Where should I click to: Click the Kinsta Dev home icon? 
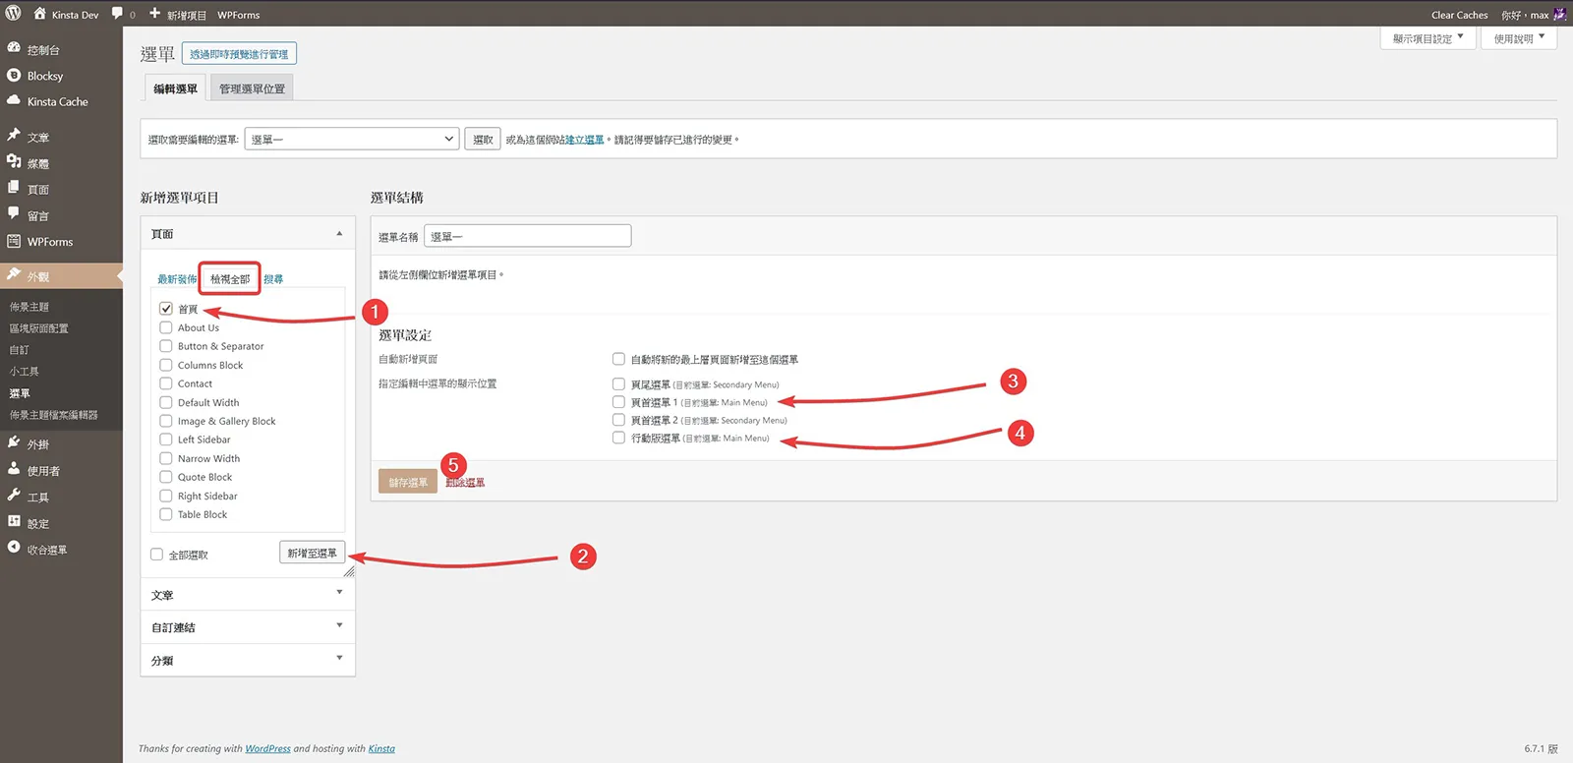click(39, 14)
